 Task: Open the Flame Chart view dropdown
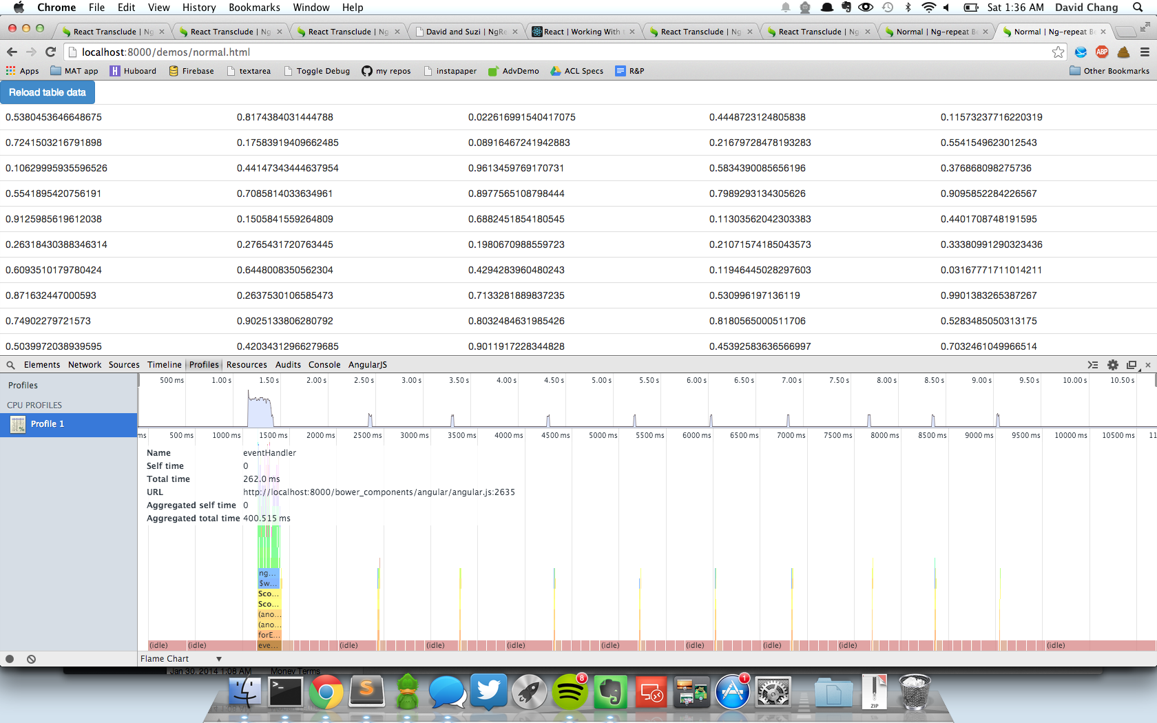pyautogui.click(x=181, y=659)
